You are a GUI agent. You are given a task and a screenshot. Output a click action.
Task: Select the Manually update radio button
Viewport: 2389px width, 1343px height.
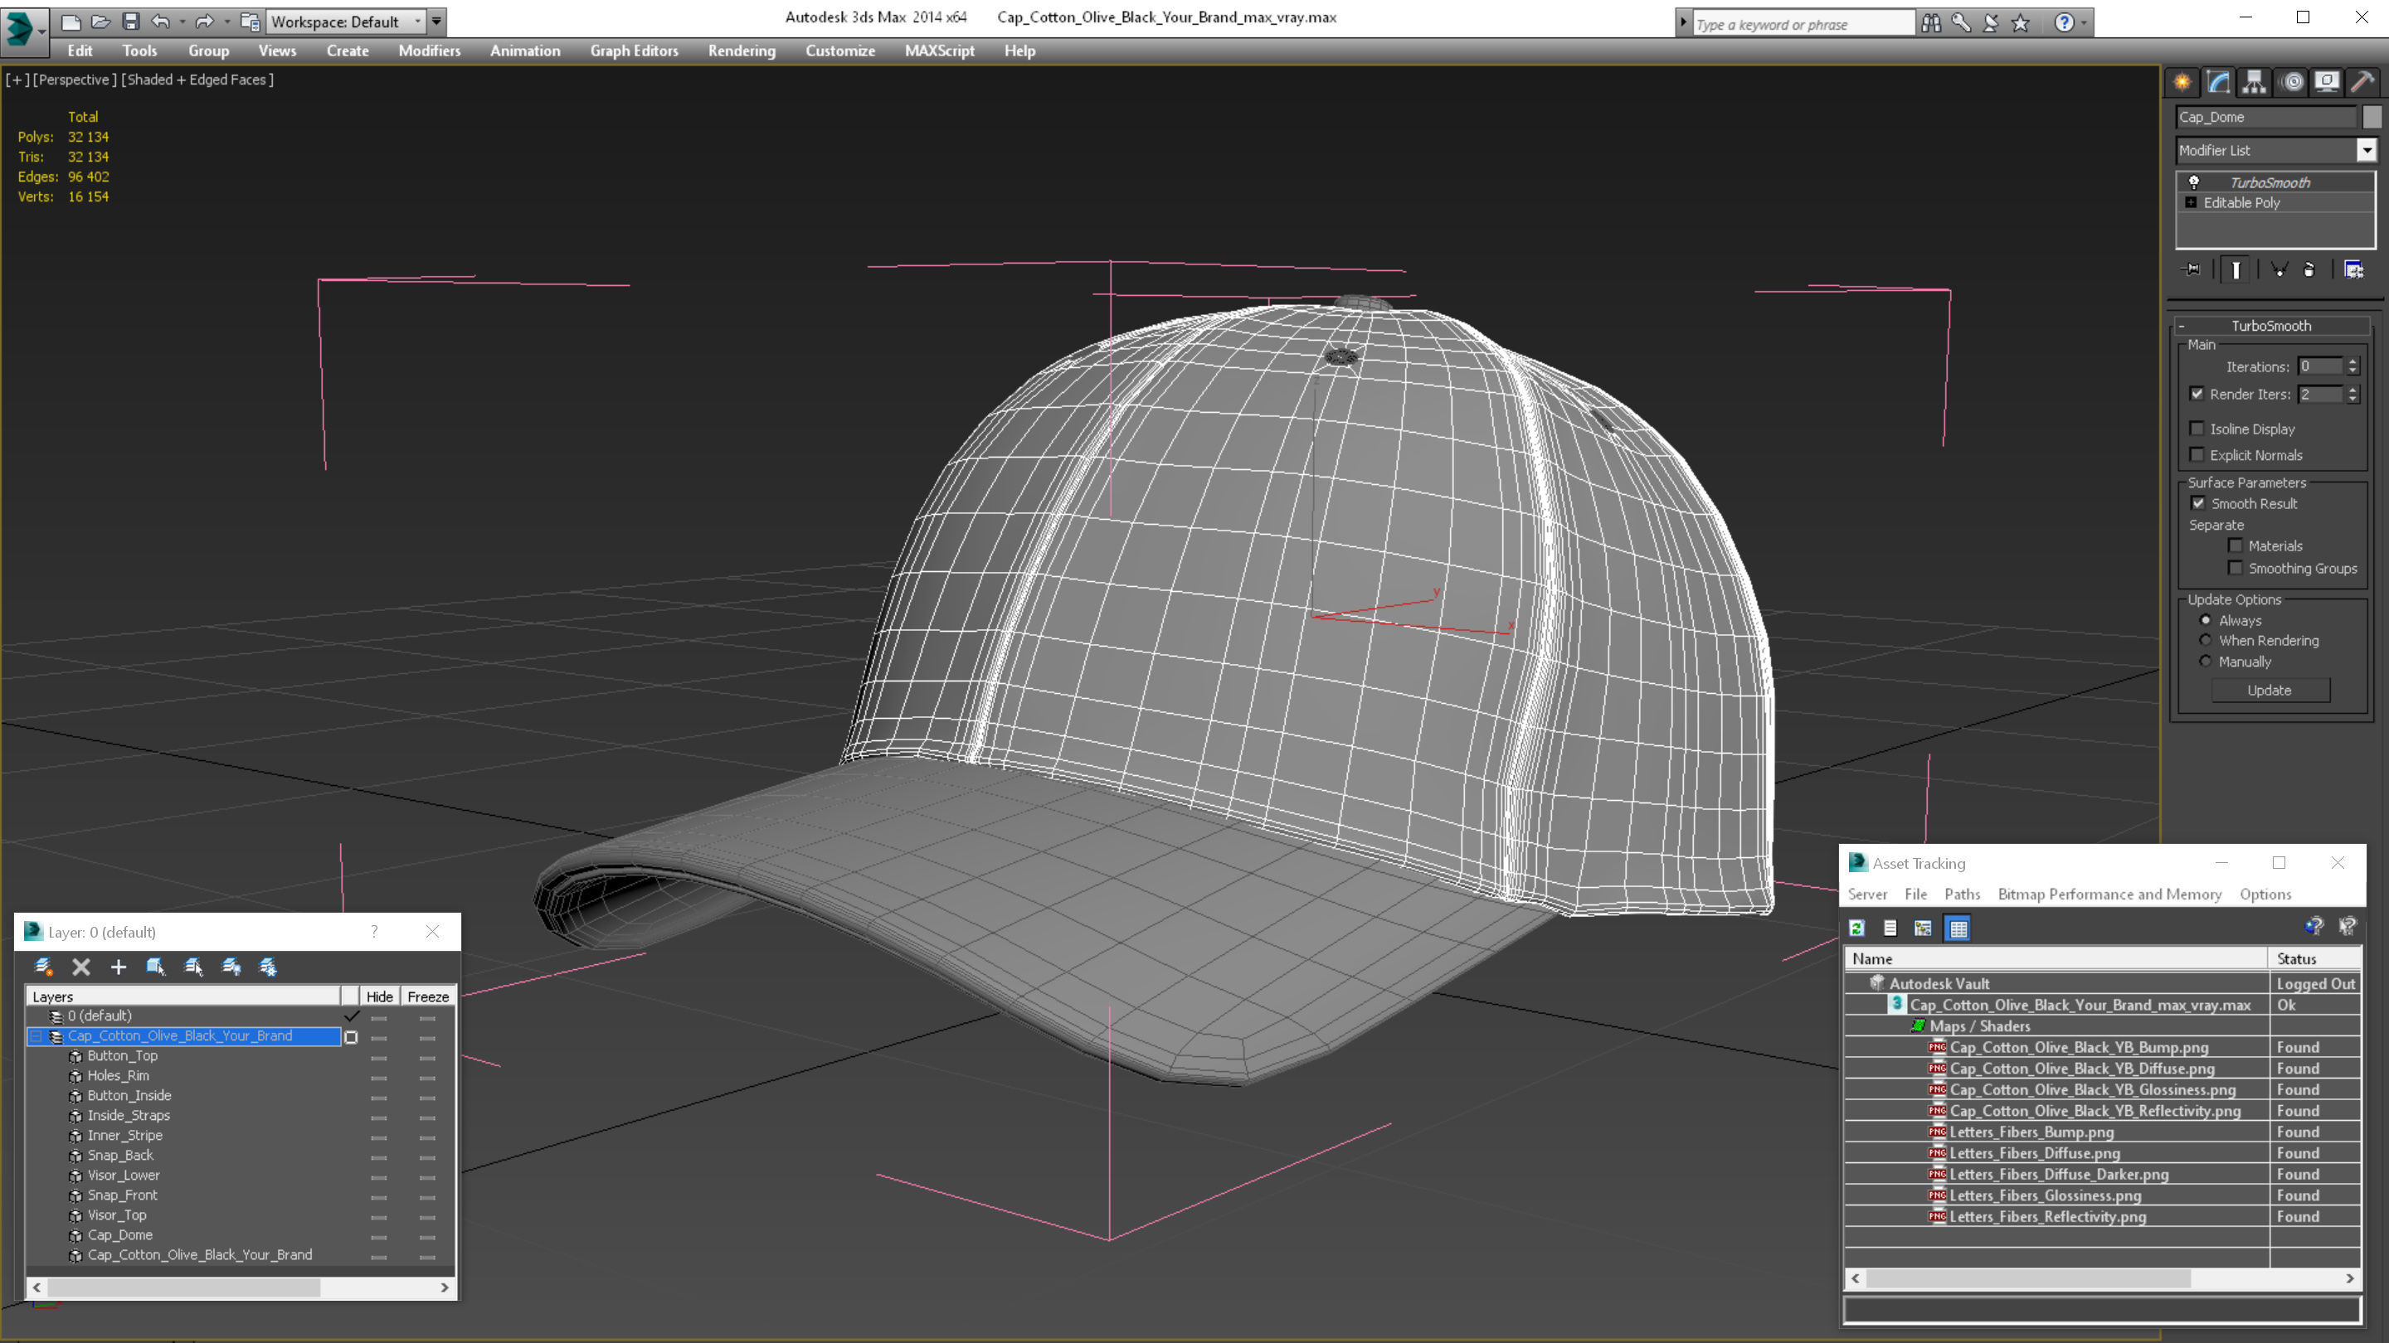tap(2207, 662)
